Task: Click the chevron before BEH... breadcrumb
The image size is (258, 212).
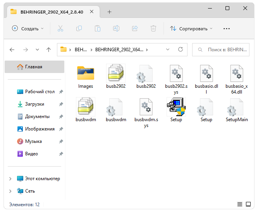Action: point(70,50)
